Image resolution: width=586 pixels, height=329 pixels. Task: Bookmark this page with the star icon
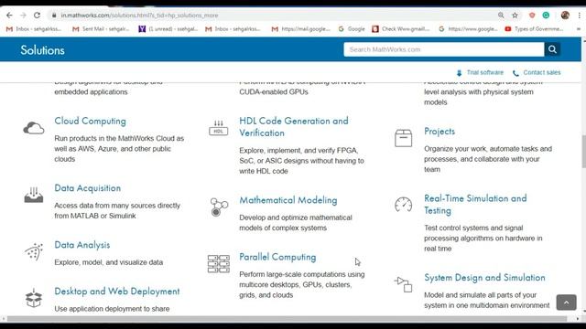click(515, 16)
